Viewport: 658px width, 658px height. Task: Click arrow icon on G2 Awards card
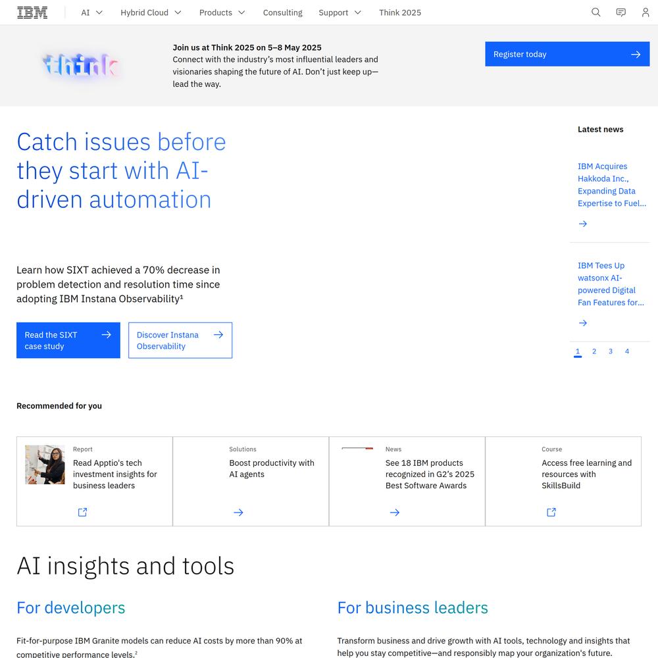pyautogui.click(x=394, y=513)
